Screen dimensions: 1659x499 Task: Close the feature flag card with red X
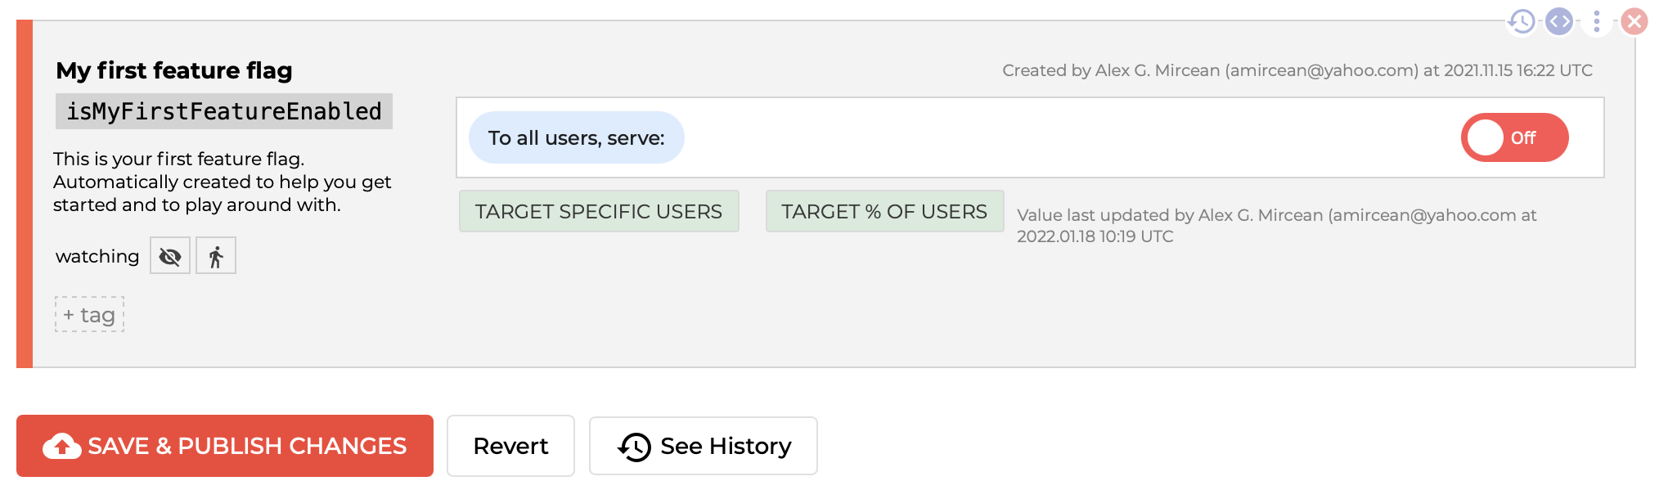[x=1634, y=21]
